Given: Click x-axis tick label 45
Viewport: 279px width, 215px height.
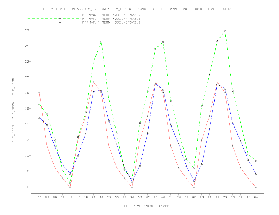Looking at the screenshot, I should pyautogui.click(x=155, y=197).
